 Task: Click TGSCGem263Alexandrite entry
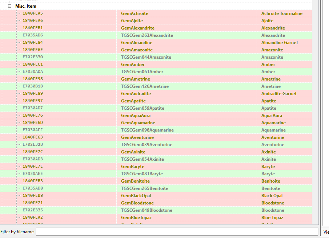pyautogui.click(x=147, y=35)
